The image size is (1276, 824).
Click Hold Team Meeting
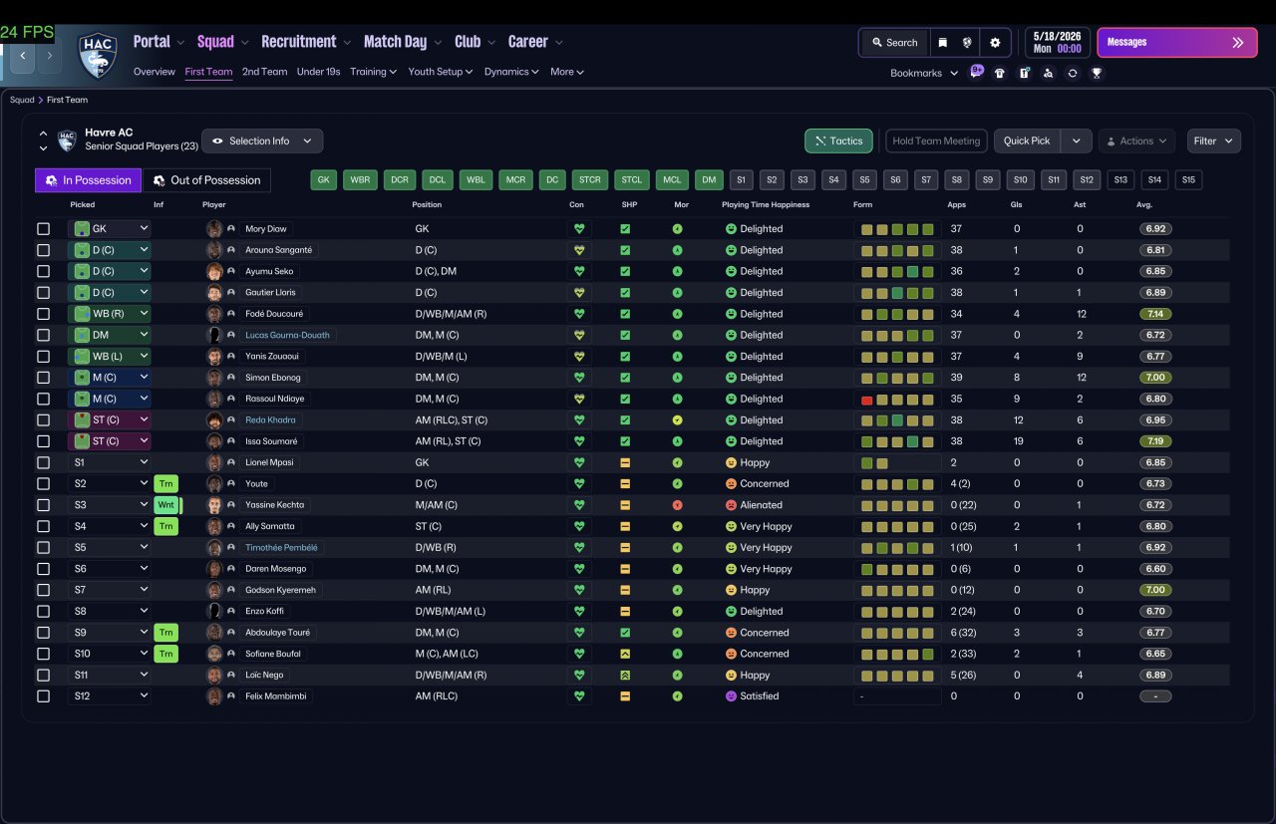[x=936, y=140]
